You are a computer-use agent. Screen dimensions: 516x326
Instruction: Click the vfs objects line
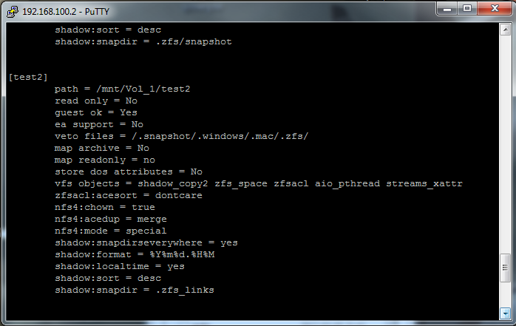[259, 183]
